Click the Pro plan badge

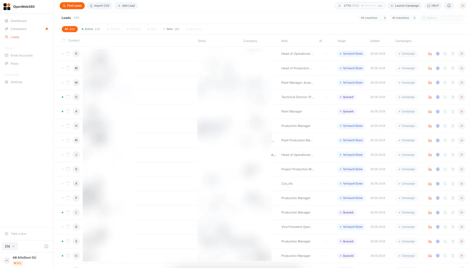pyautogui.click(x=18, y=263)
